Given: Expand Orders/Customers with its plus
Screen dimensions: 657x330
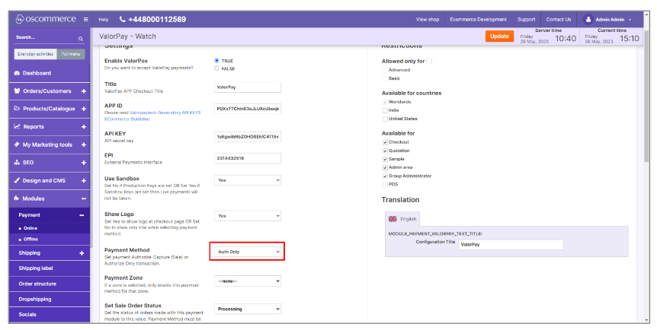Looking at the screenshot, I should pos(84,90).
